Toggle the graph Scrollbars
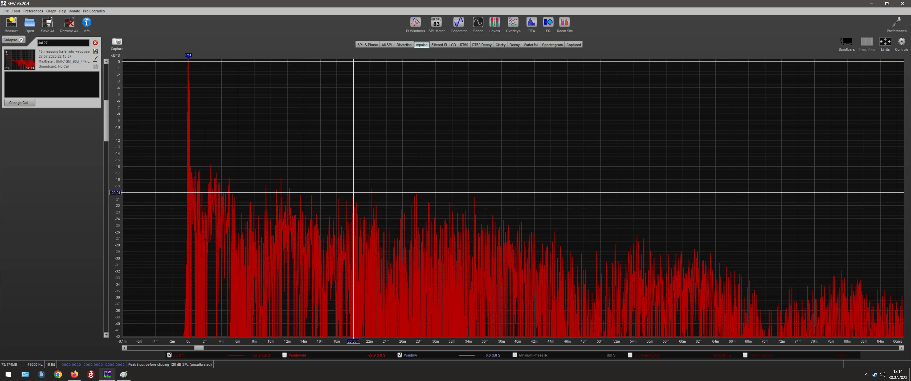Viewport: 911px width, 381px height. [846, 44]
